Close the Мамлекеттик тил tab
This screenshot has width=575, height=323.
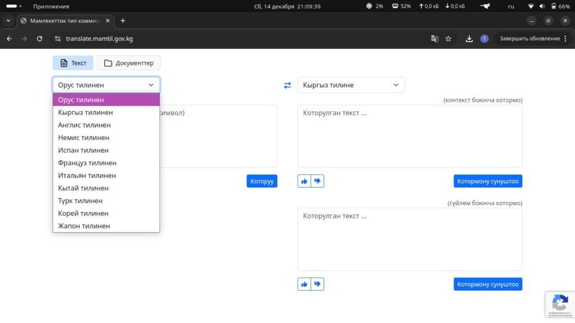point(107,21)
